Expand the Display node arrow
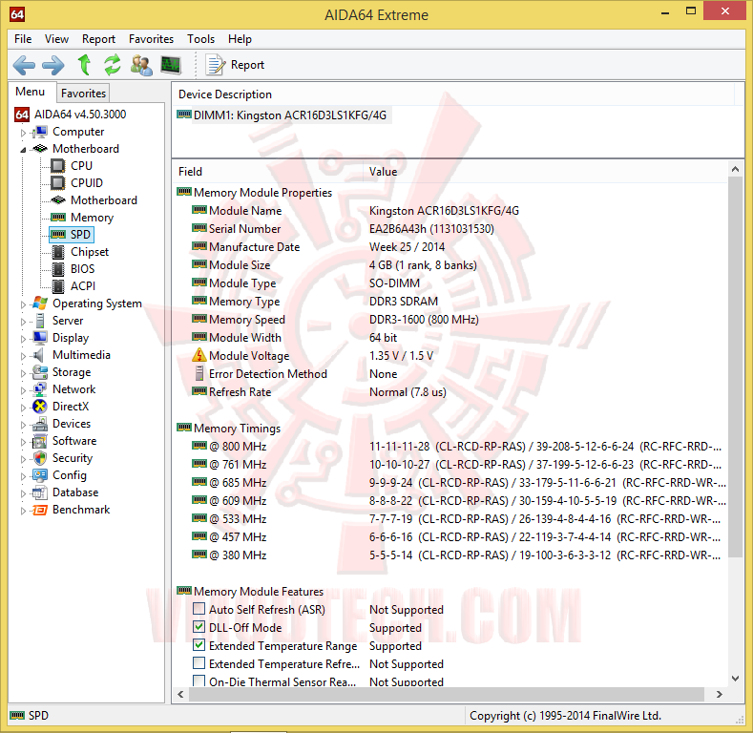Viewport: 753px width, 733px height. (23, 339)
